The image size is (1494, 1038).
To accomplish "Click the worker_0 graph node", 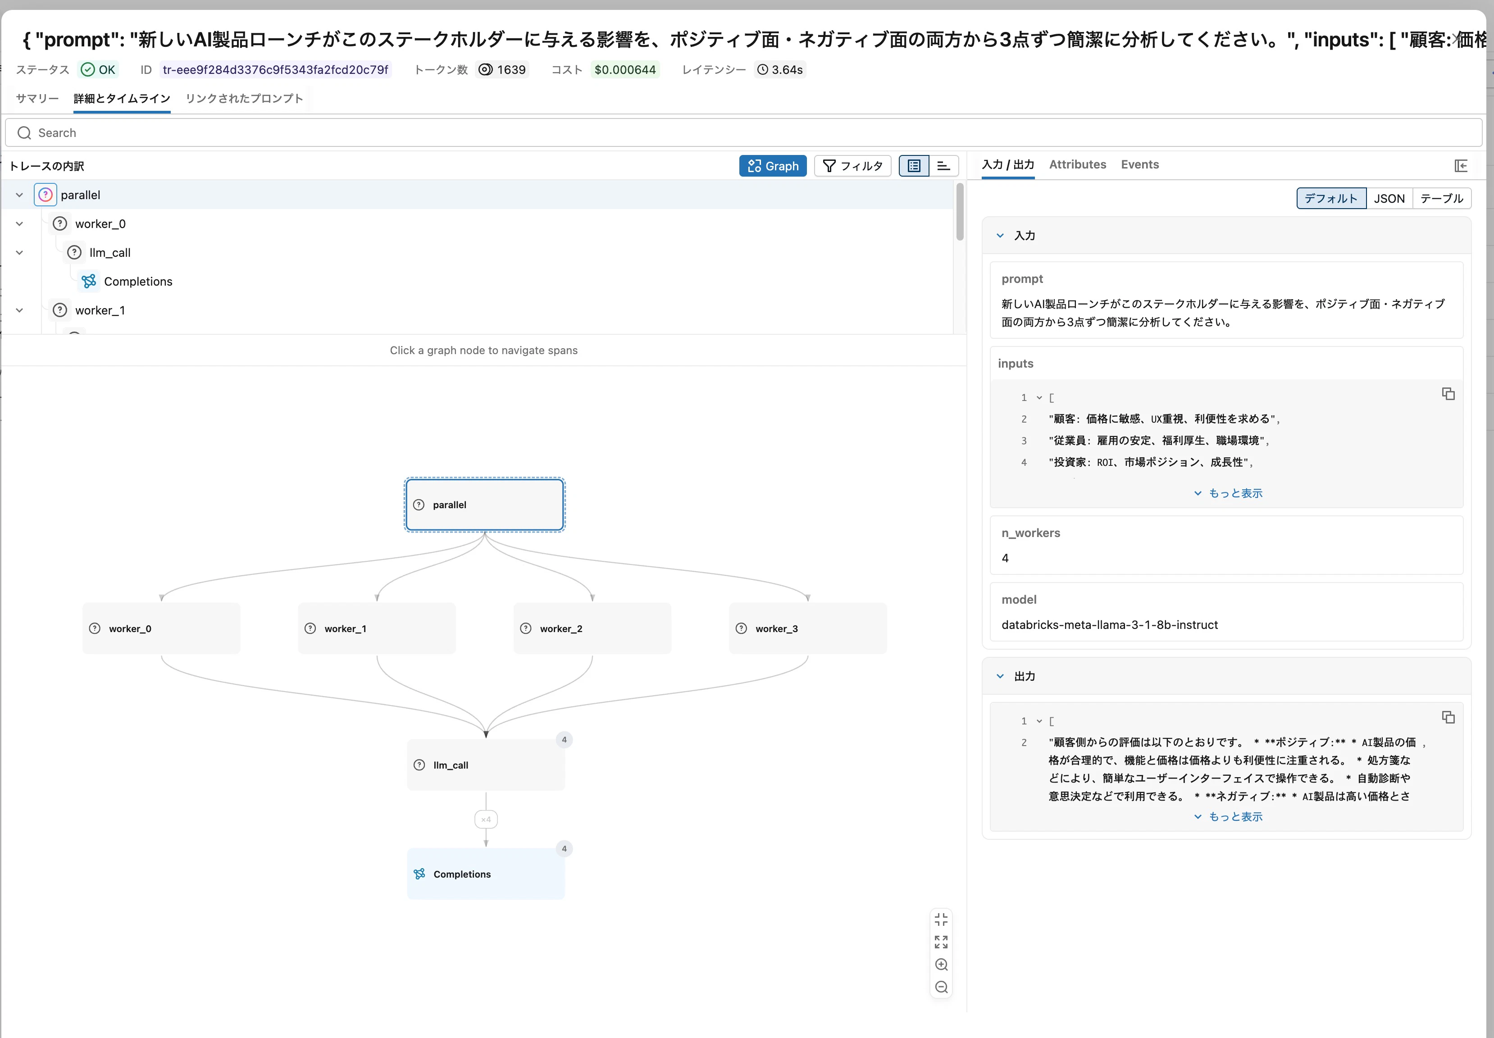I will [x=161, y=628].
